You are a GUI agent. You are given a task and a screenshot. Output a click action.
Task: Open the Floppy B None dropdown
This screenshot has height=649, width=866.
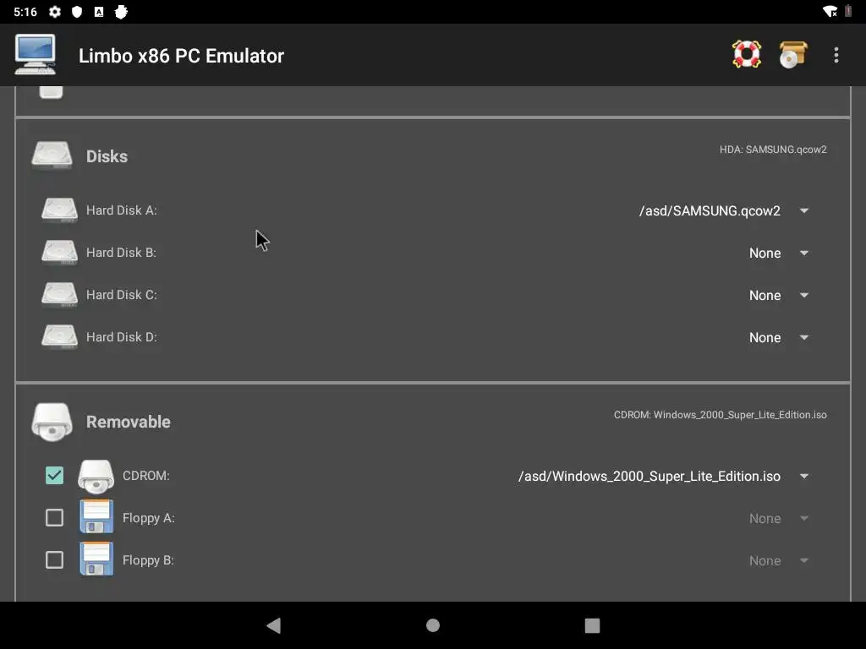[778, 561]
